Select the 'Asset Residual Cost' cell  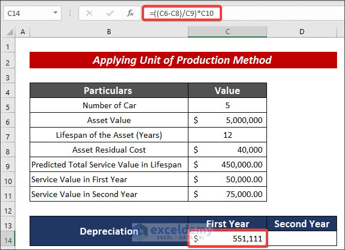[x=109, y=150]
